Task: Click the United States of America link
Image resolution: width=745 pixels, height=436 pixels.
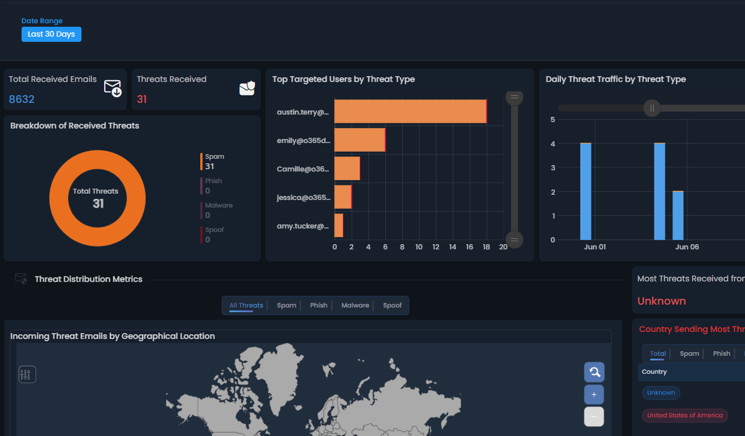Action: tap(684, 415)
